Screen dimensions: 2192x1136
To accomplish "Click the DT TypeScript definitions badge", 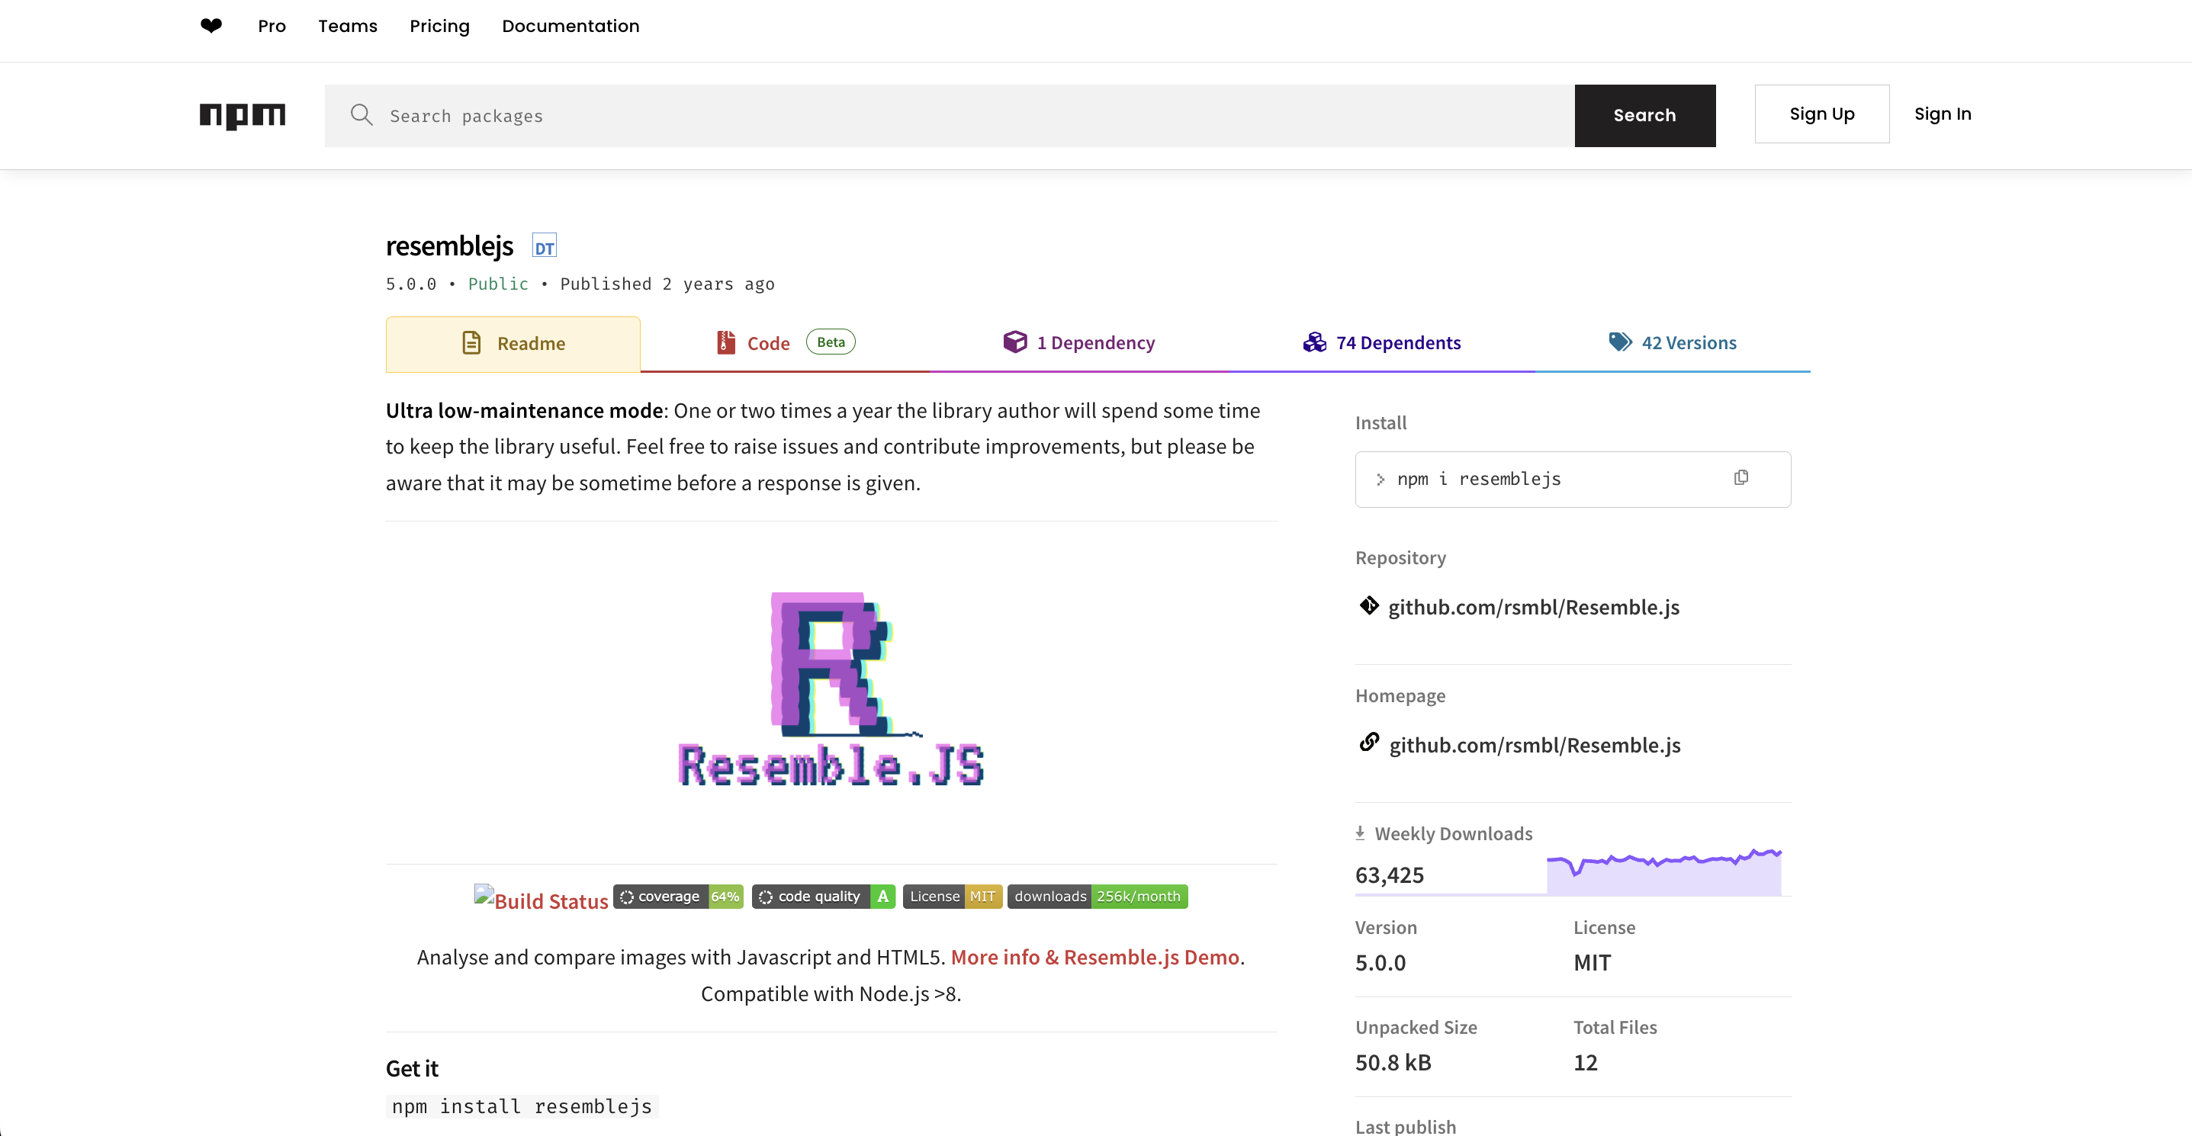I will [x=544, y=246].
